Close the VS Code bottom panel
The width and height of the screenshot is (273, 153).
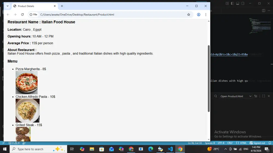click(x=269, y=96)
